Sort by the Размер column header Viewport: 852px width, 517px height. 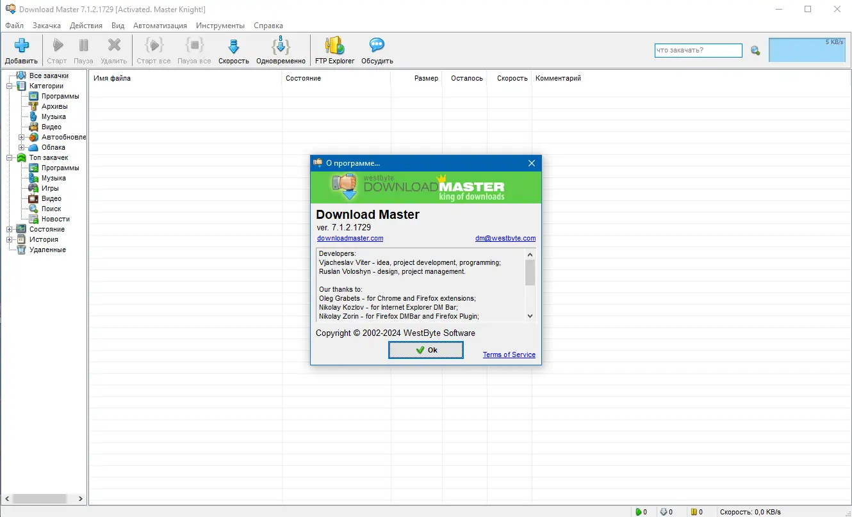416,78
